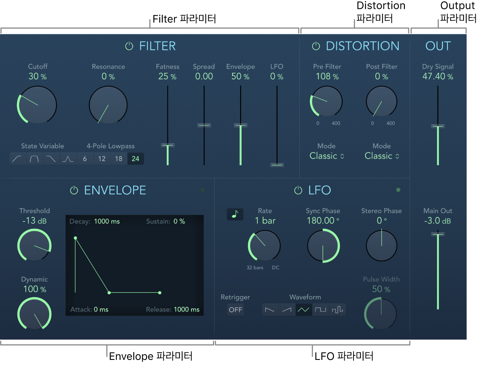The image size is (481, 366).
Task: Toggle the Envelope section power button
Action: click(x=74, y=190)
